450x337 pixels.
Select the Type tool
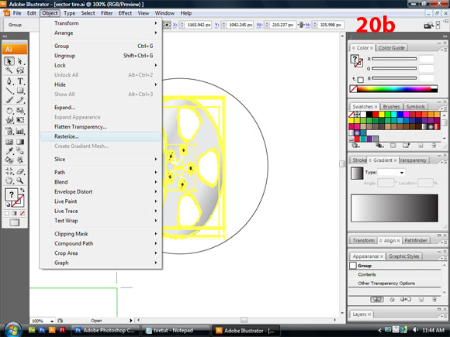pyautogui.click(x=20, y=81)
